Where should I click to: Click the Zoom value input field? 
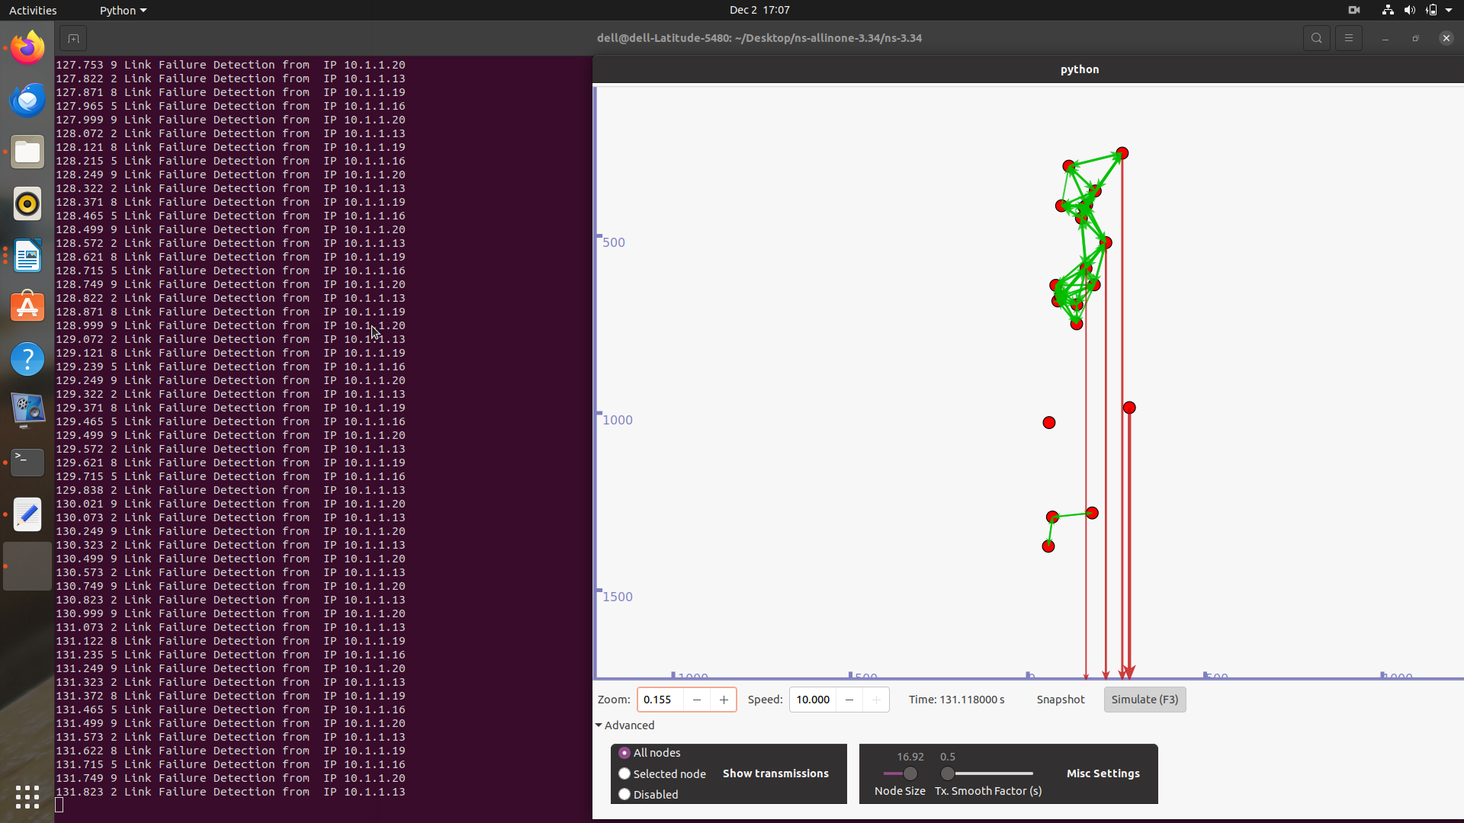(x=660, y=700)
